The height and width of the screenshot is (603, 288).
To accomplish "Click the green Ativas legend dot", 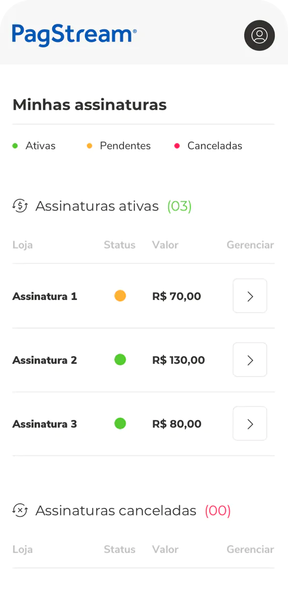I will (15, 146).
